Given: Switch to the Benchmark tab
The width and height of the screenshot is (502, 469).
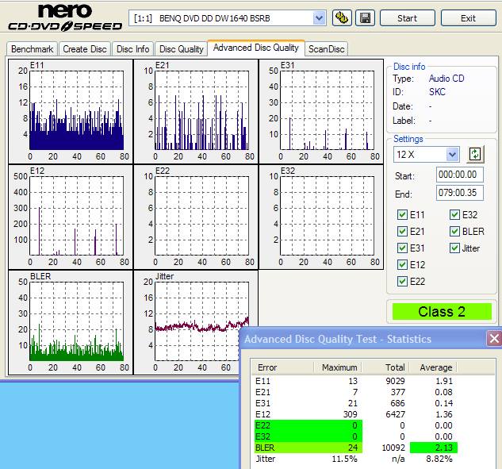Looking at the screenshot, I should [x=33, y=49].
